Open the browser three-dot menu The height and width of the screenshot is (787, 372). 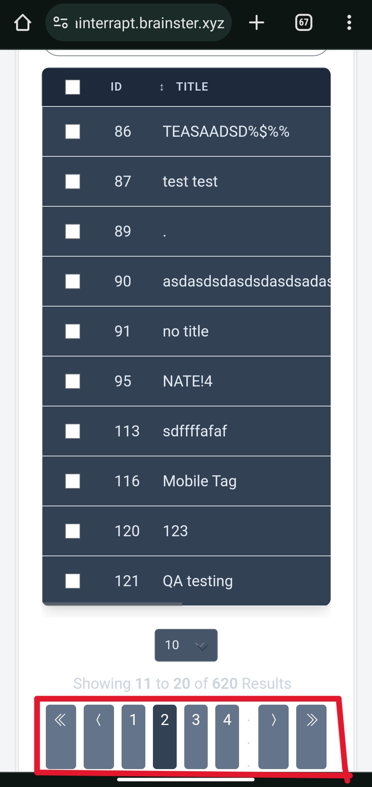349,23
